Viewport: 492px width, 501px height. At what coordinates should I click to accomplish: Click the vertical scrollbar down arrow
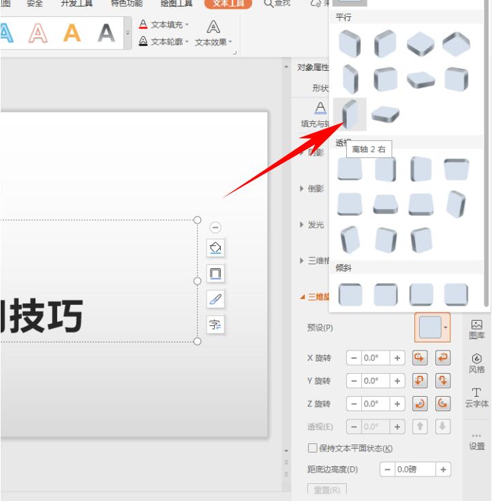click(286, 451)
